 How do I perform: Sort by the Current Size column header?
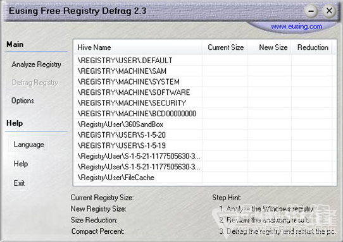tap(225, 47)
